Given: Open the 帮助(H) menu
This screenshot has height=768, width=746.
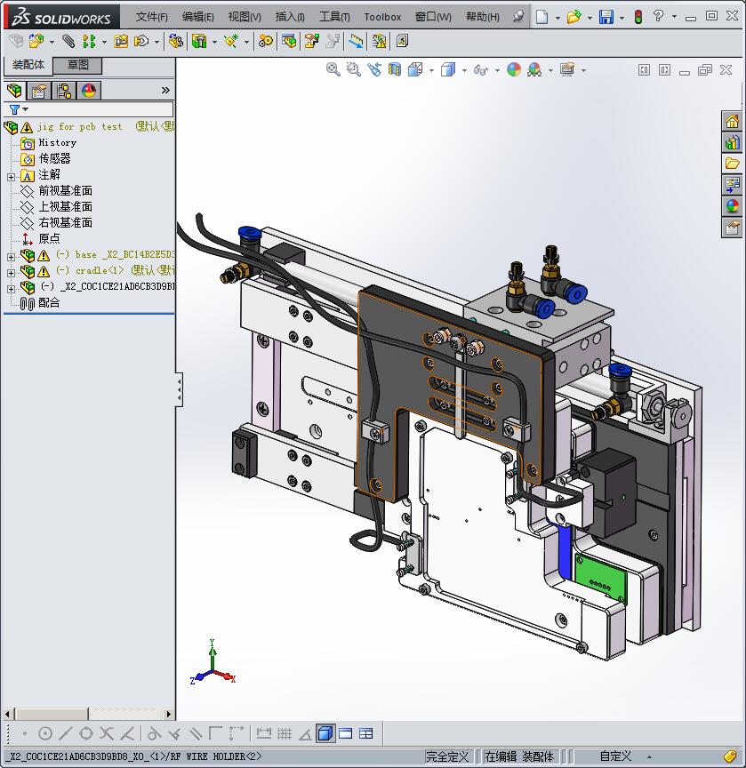Looking at the screenshot, I should [483, 17].
